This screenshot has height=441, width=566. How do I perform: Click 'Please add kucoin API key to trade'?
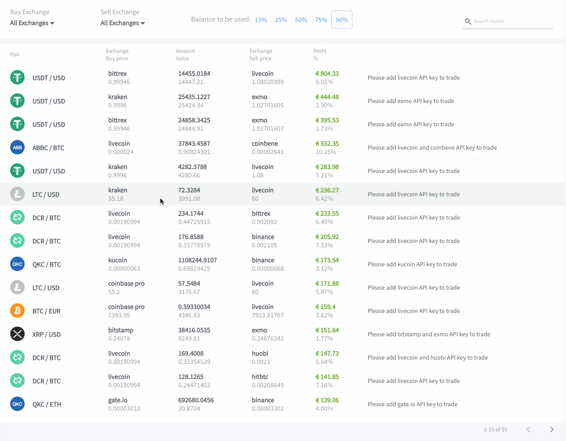pyautogui.click(x=412, y=264)
